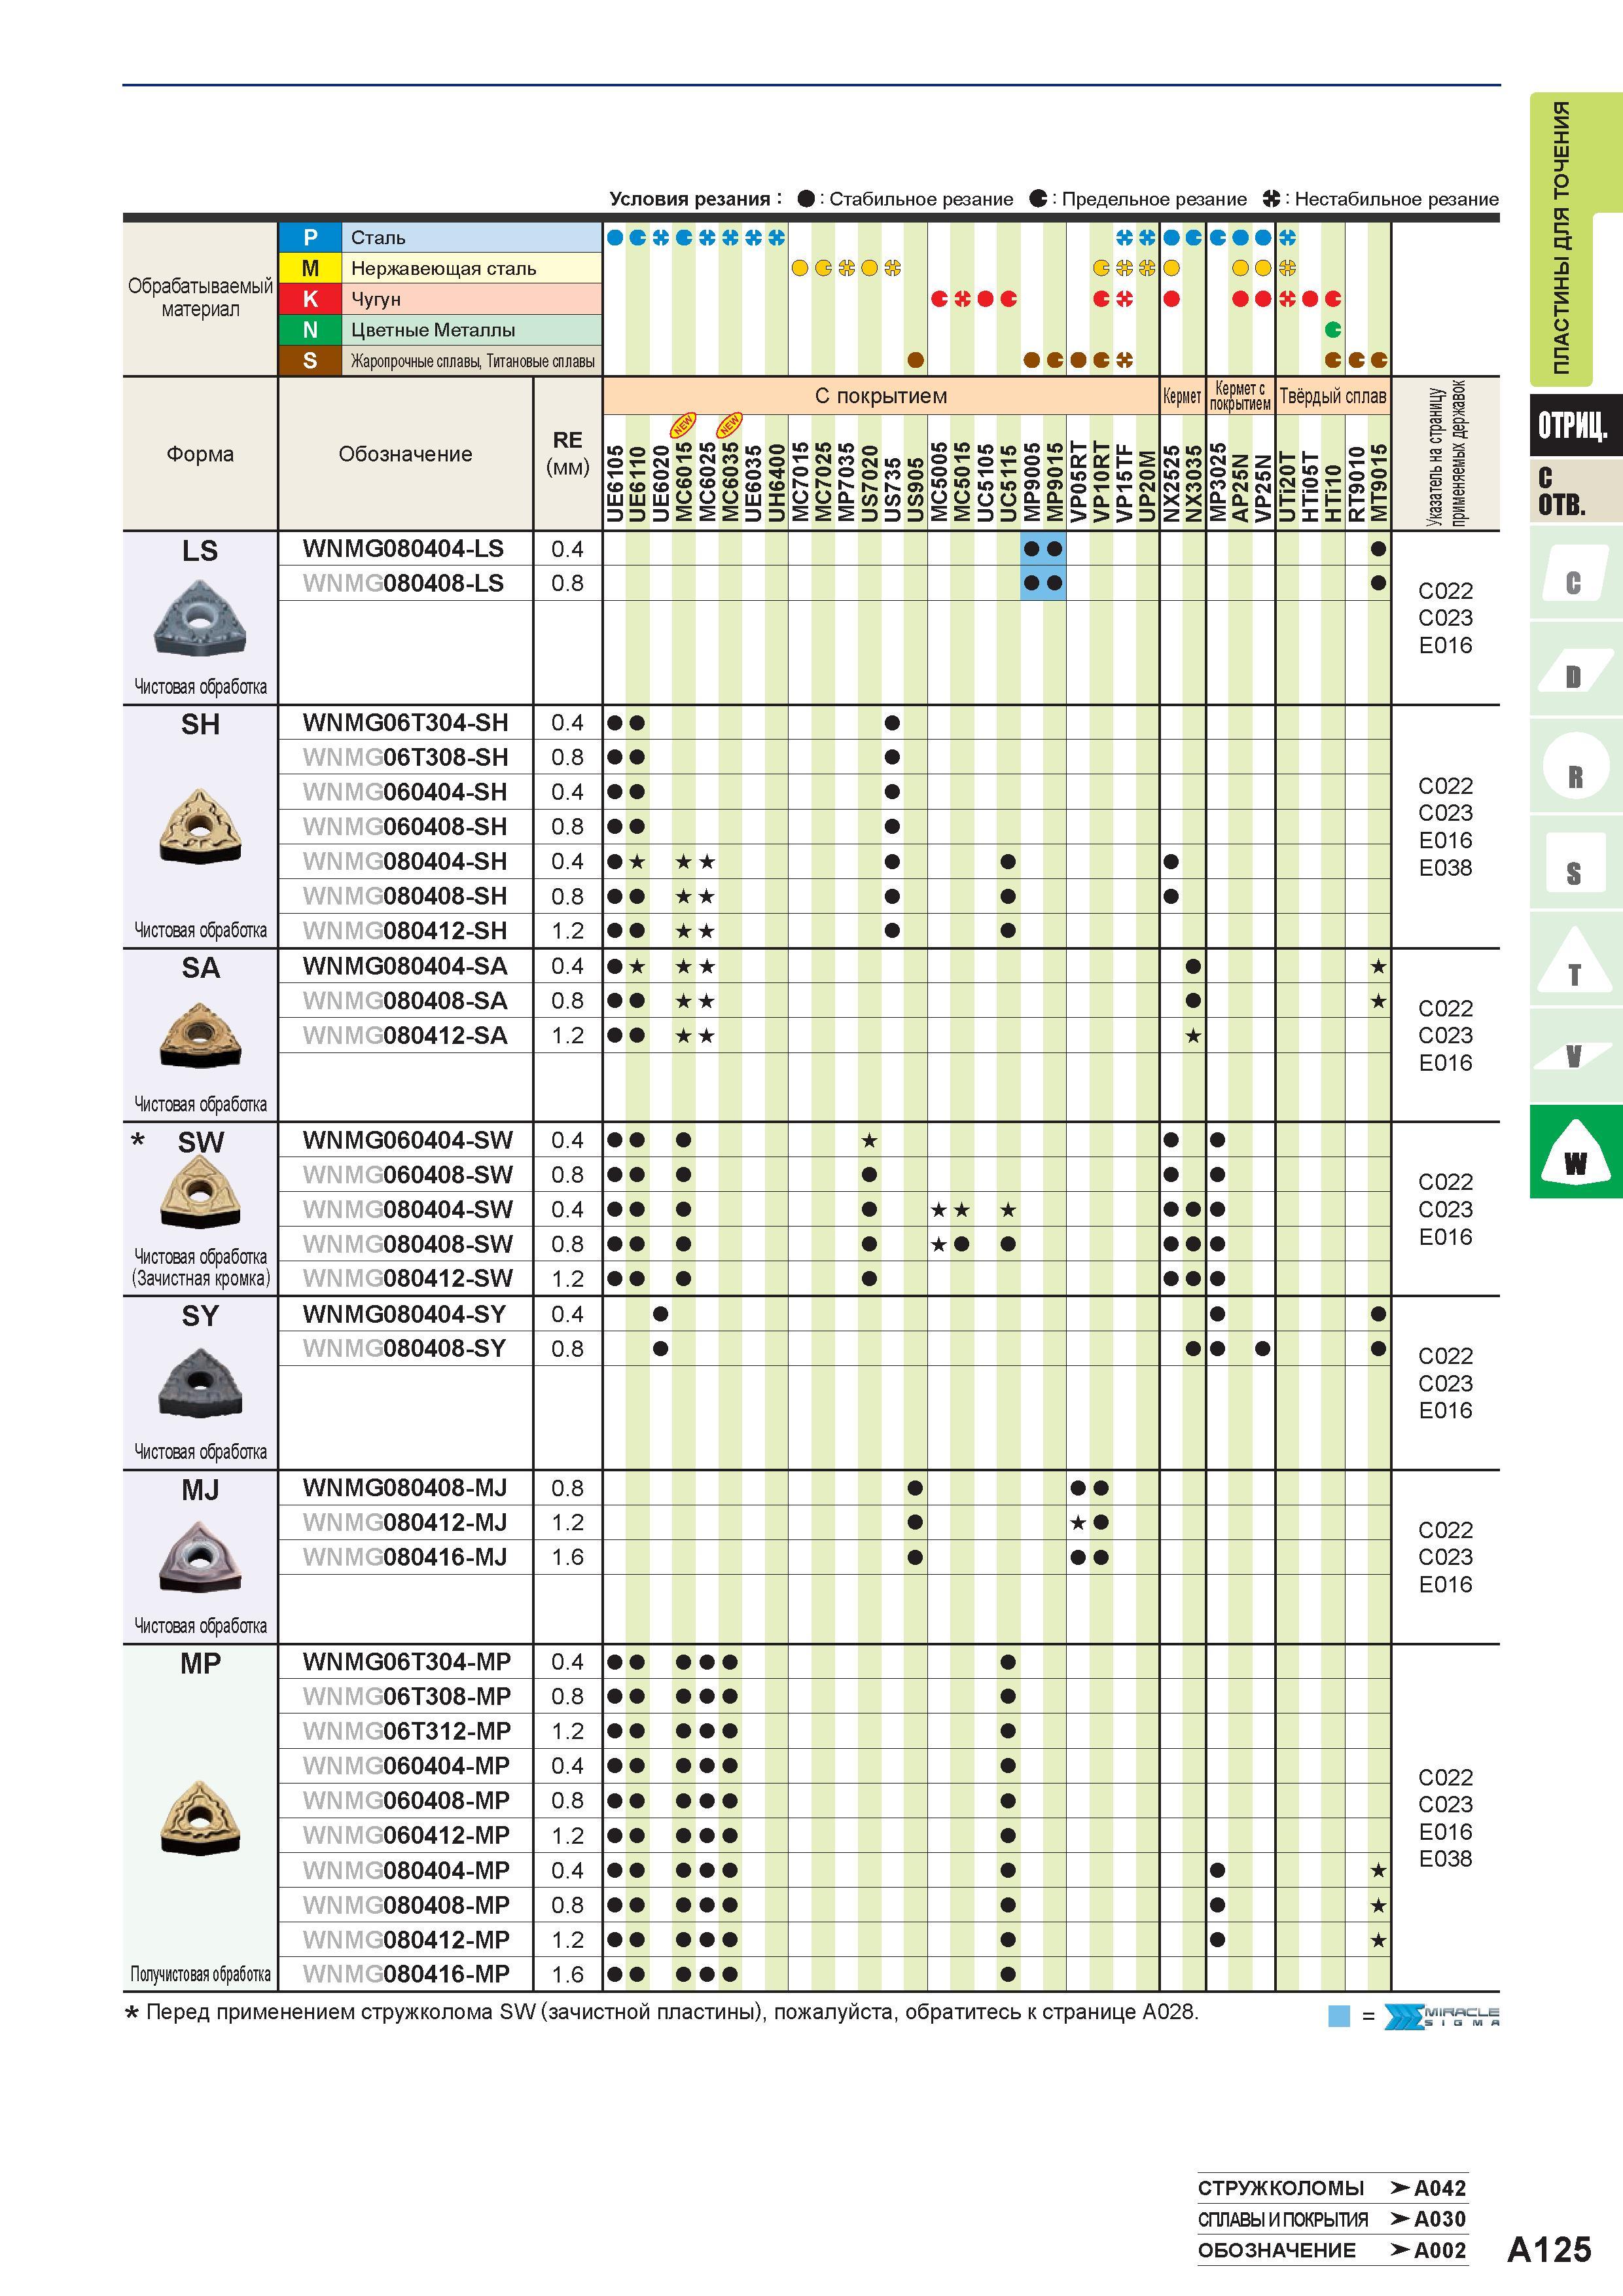Click the SA chipbreaker insert image
The height and width of the screenshot is (2296, 1623).
200,1037
